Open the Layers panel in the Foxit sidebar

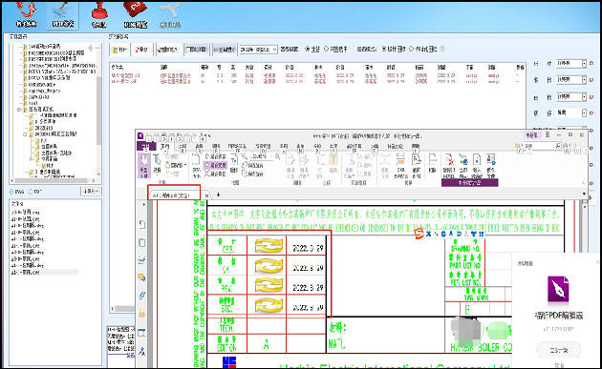141,260
